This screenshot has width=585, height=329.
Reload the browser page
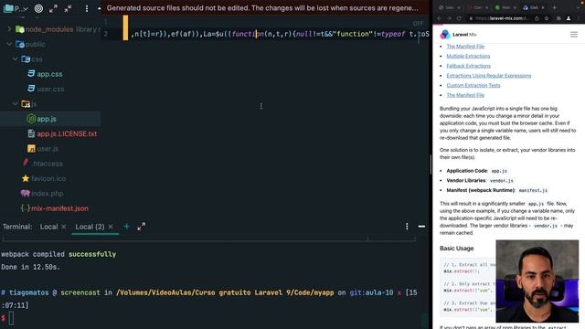coord(459,18)
